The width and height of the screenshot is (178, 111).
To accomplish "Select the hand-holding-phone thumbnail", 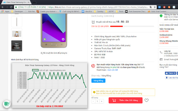I will pos(17,34).
